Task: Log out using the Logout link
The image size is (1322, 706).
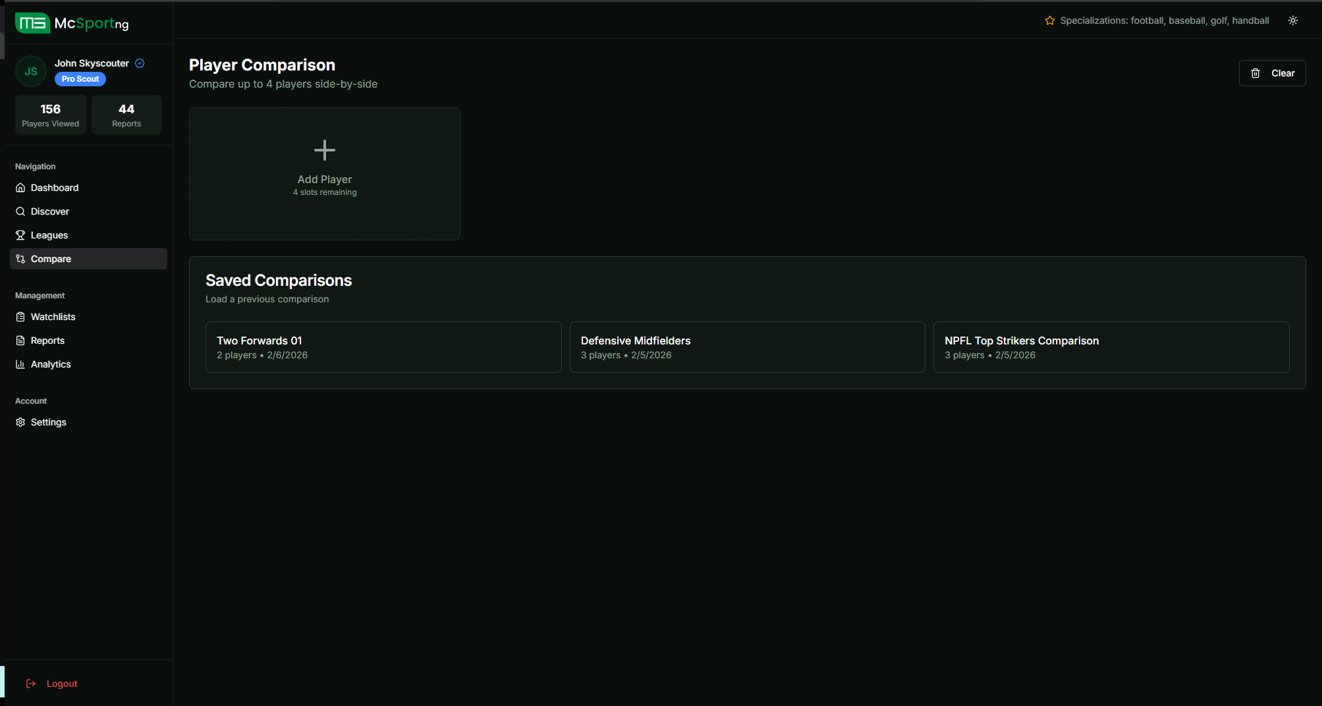Action: 61,684
